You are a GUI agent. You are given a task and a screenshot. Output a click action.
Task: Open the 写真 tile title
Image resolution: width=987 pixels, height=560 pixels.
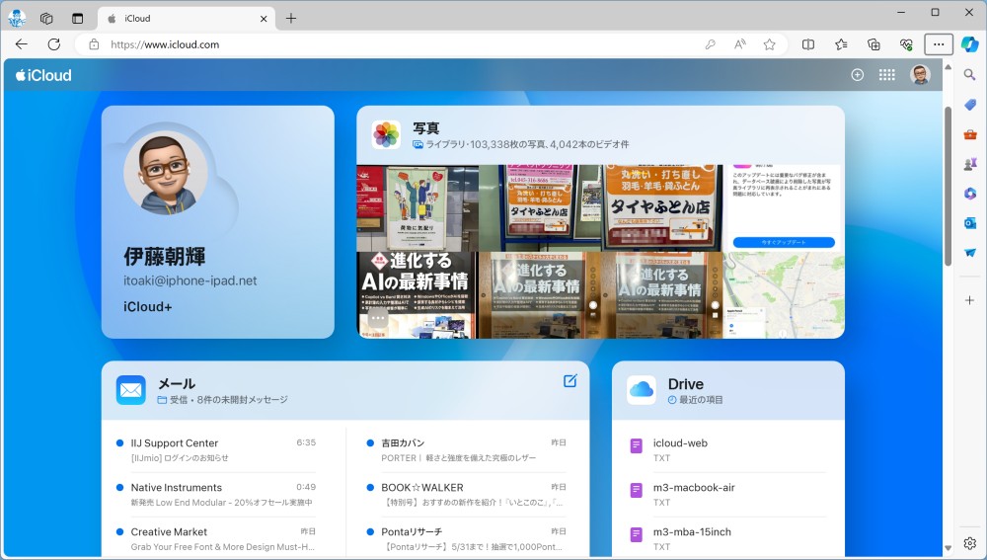click(x=426, y=127)
